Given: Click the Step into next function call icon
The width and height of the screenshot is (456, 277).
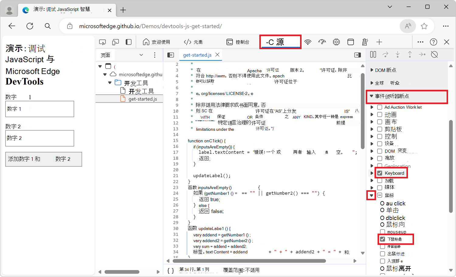Looking at the screenshot, I should click(x=398, y=55).
